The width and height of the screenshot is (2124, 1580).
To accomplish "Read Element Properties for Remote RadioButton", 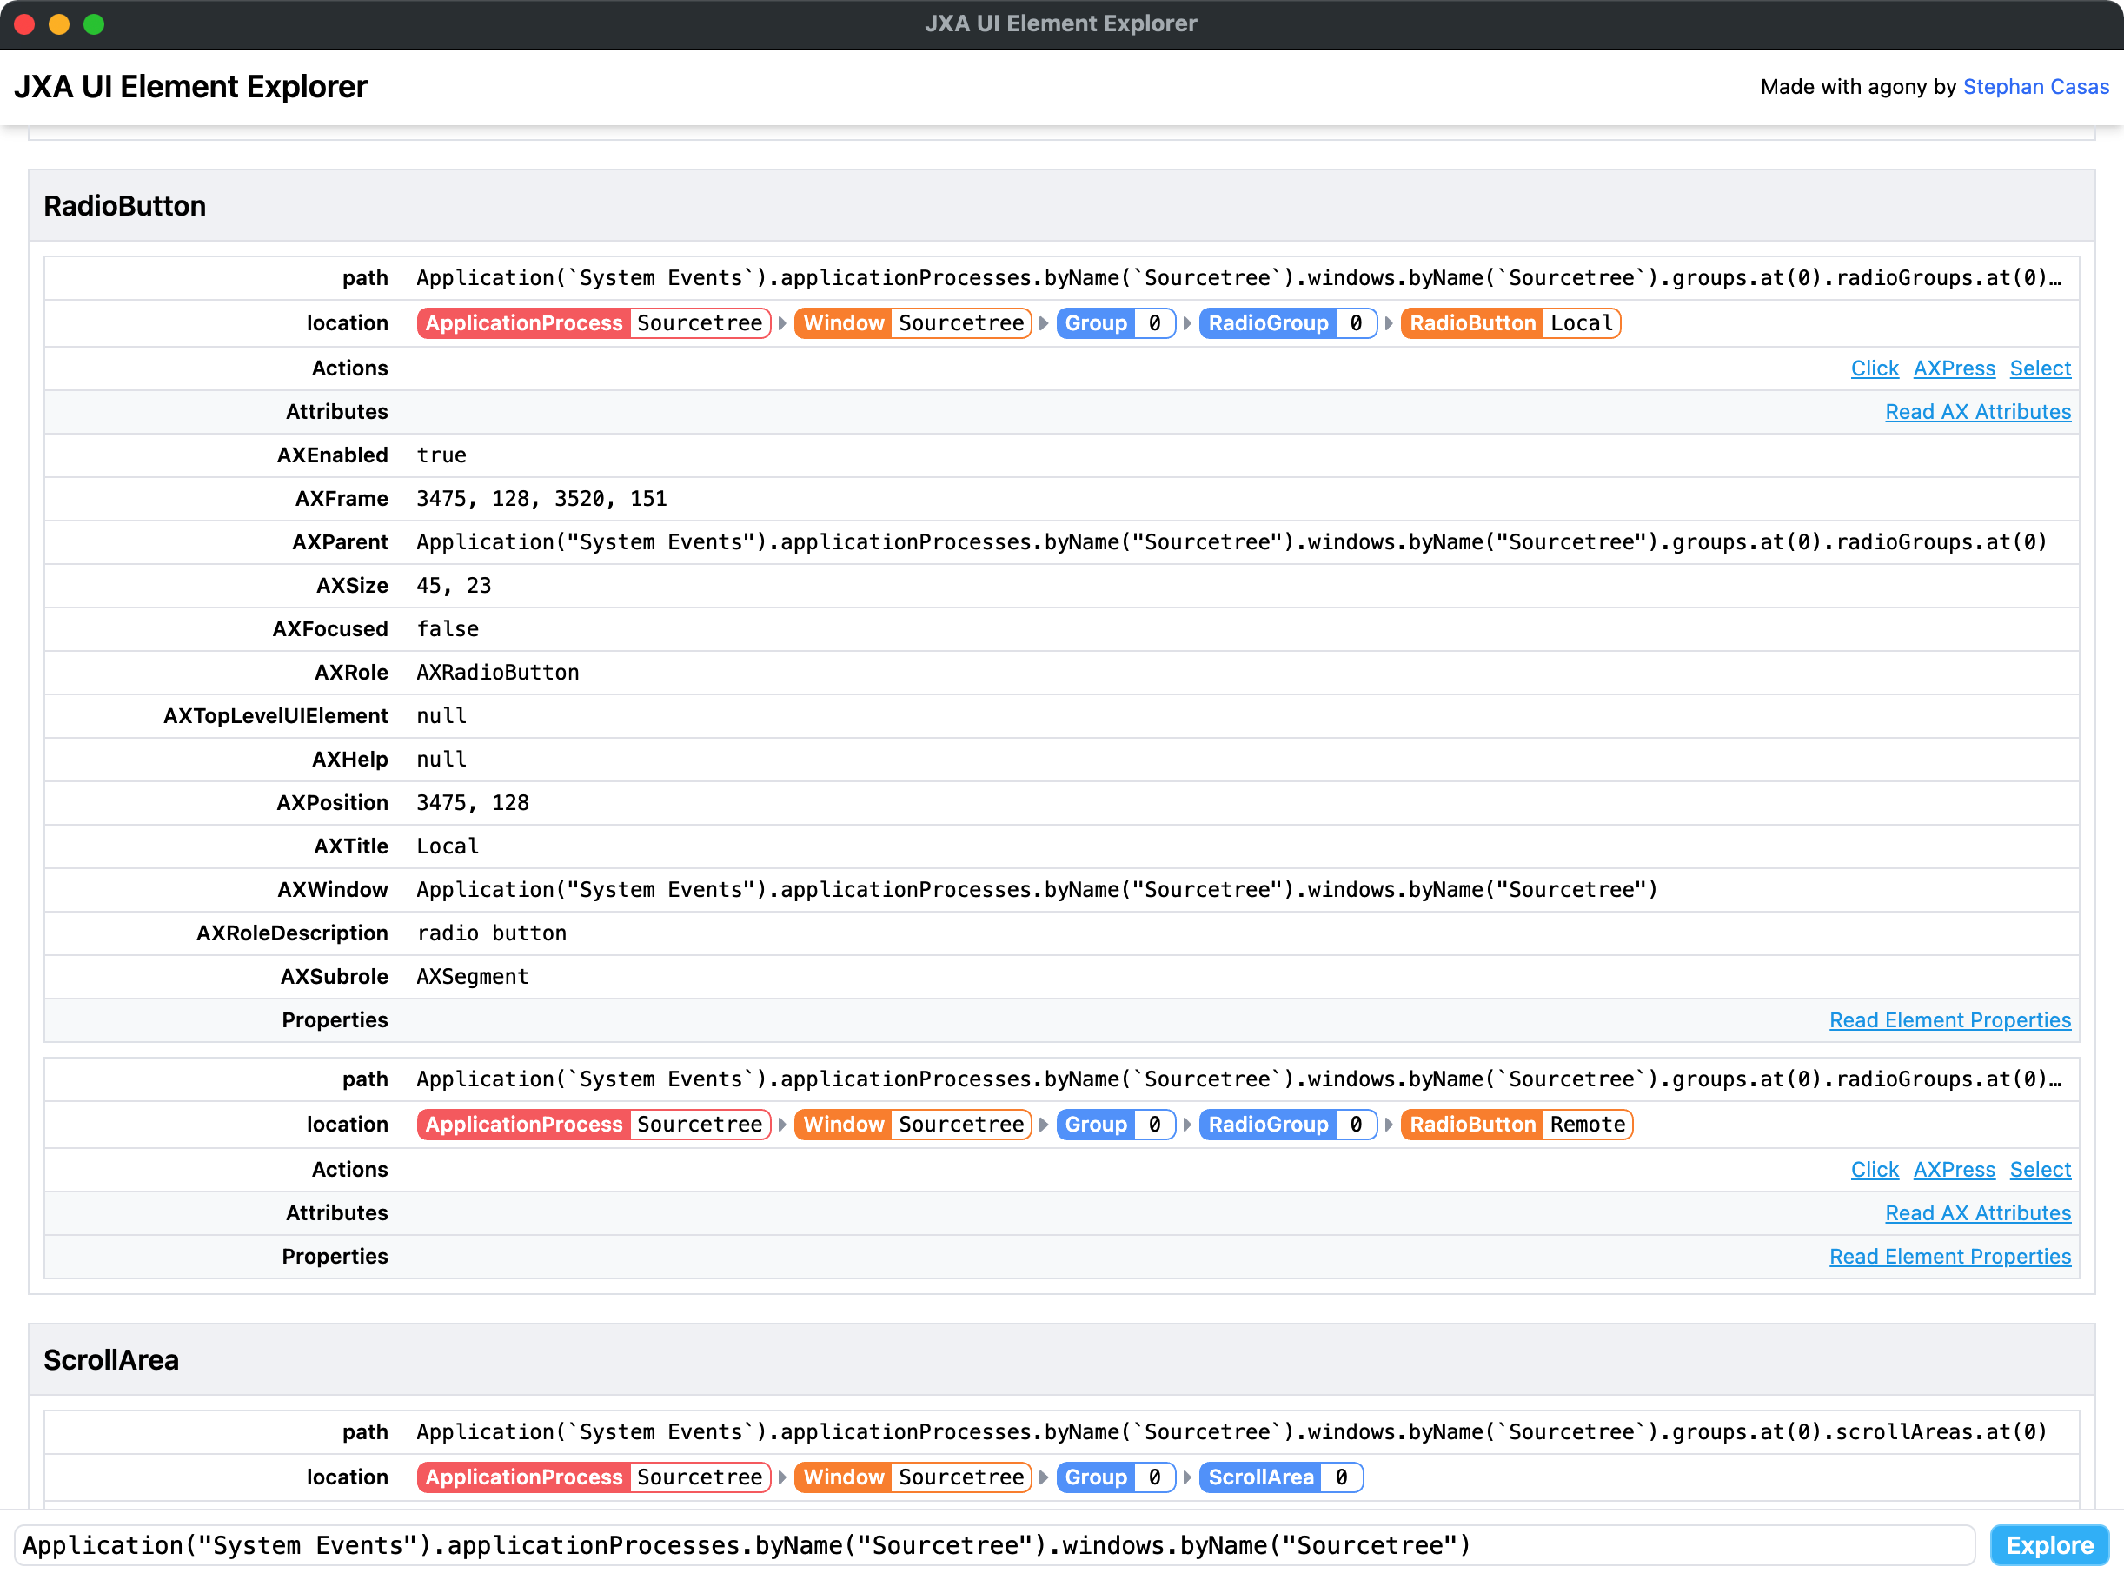I will pos(1949,1256).
